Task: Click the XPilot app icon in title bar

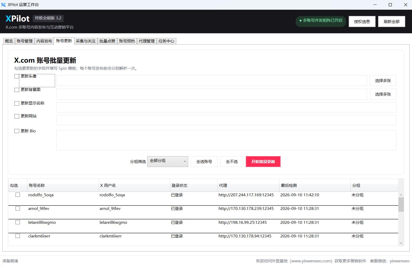Action: coord(3,5)
